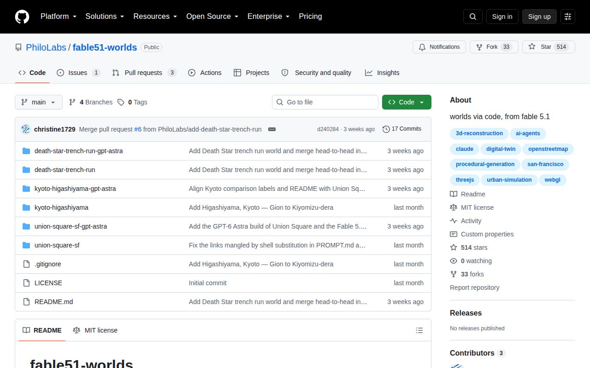
Task: Click the Go to file search field
Action: [325, 102]
